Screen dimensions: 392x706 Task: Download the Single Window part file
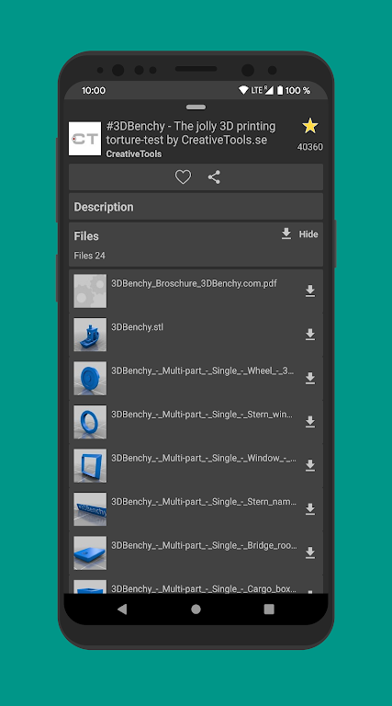pos(310,465)
